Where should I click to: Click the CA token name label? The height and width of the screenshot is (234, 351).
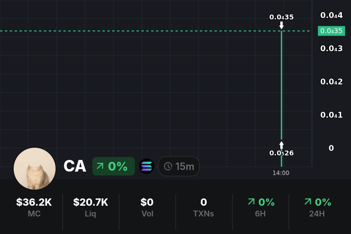click(x=75, y=166)
